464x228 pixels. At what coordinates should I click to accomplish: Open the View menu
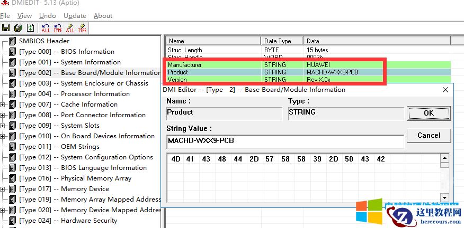pos(24,16)
